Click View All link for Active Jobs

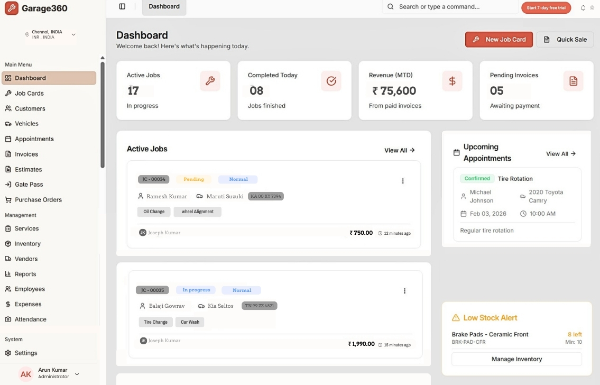[400, 151]
